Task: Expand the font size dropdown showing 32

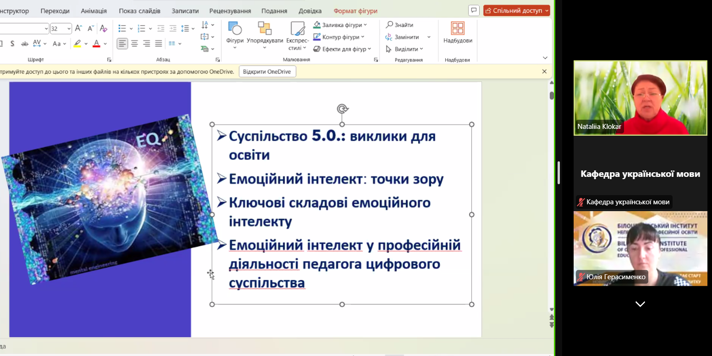Action: 69,29
